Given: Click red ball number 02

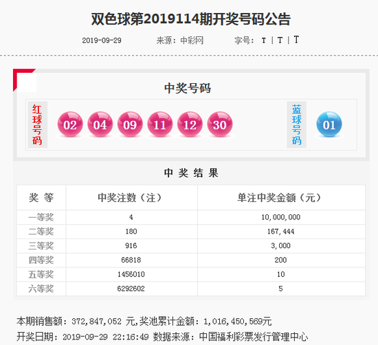Looking at the screenshot, I should [70, 124].
